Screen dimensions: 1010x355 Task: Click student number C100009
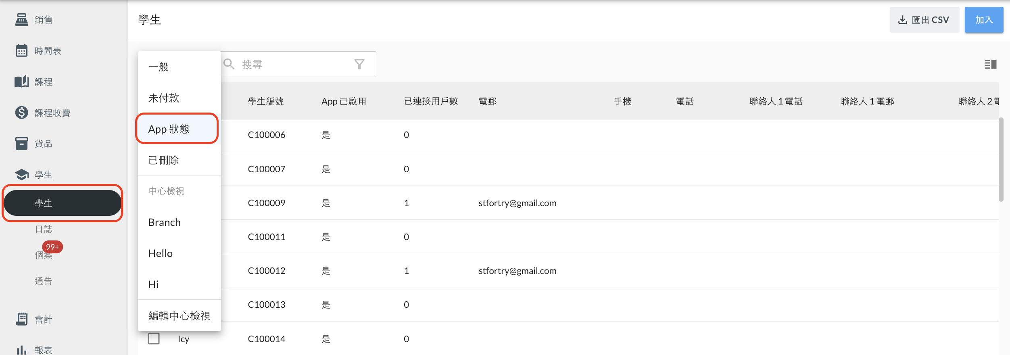(267, 203)
